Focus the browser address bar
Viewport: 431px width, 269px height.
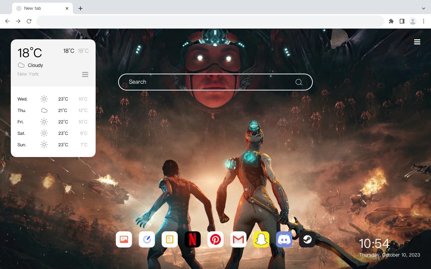pyautogui.click(x=210, y=21)
